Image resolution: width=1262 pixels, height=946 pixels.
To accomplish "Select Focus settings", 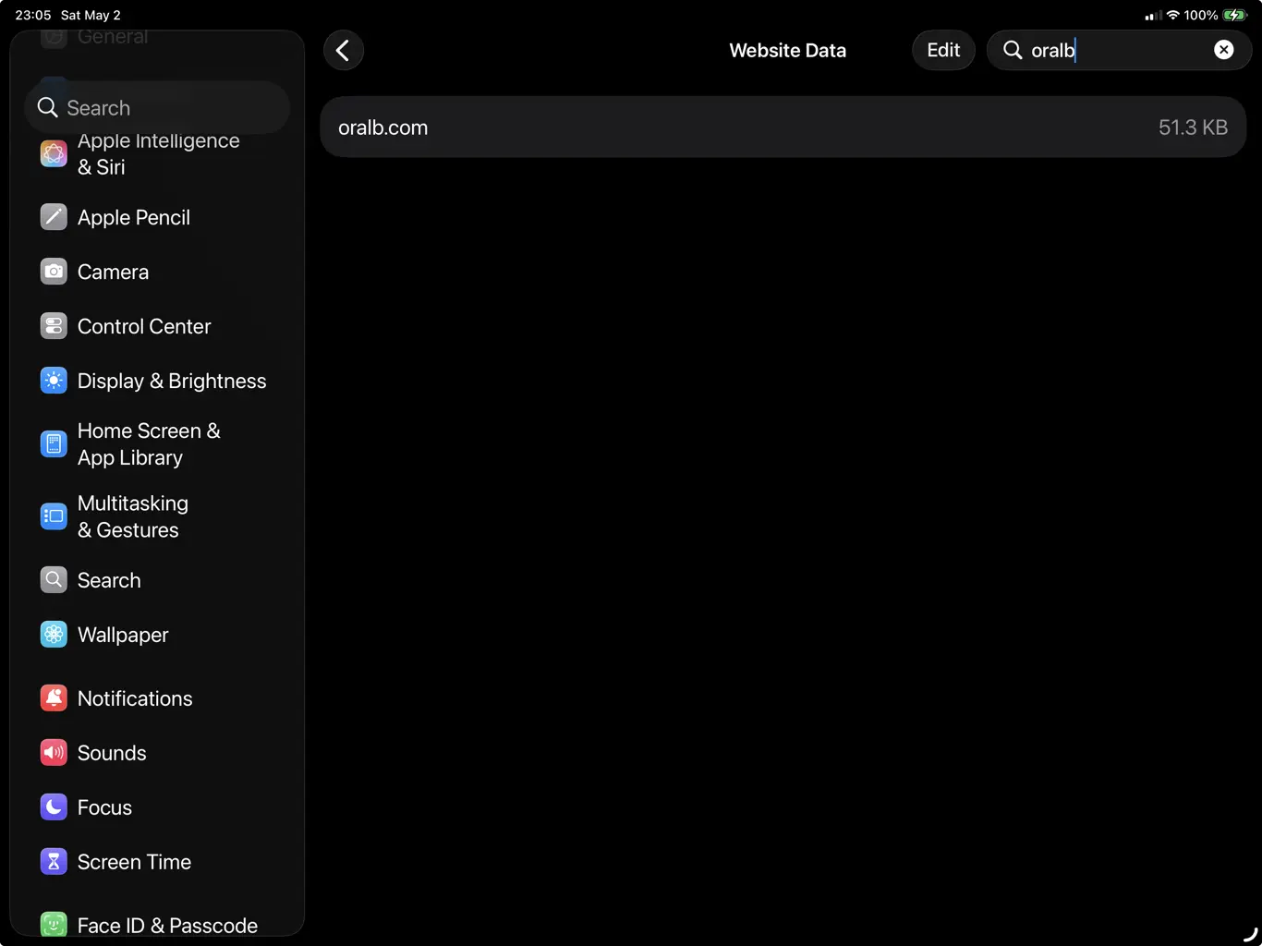I will click(x=158, y=807).
